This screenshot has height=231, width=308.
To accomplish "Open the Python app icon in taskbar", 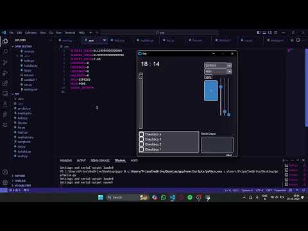I will [x=208, y=197].
